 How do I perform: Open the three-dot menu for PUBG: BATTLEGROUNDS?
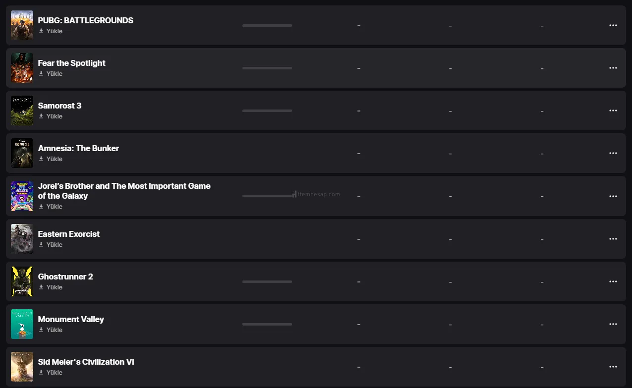[613, 25]
